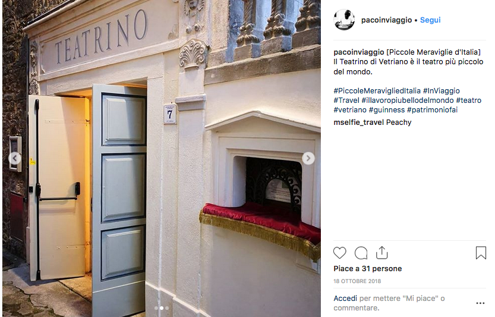Screen dimensions: 495x317
Task: Open the #PiccoleMeraviglieDItalia hashtag
Action: 377,91
